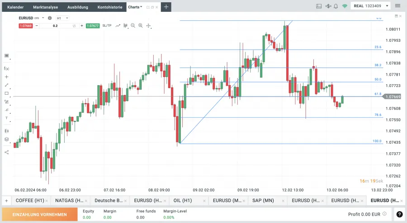Image resolution: width=407 pixels, height=223 pixels.
Task: Add a new top-level tab with plus button
Action: [166, 7]
